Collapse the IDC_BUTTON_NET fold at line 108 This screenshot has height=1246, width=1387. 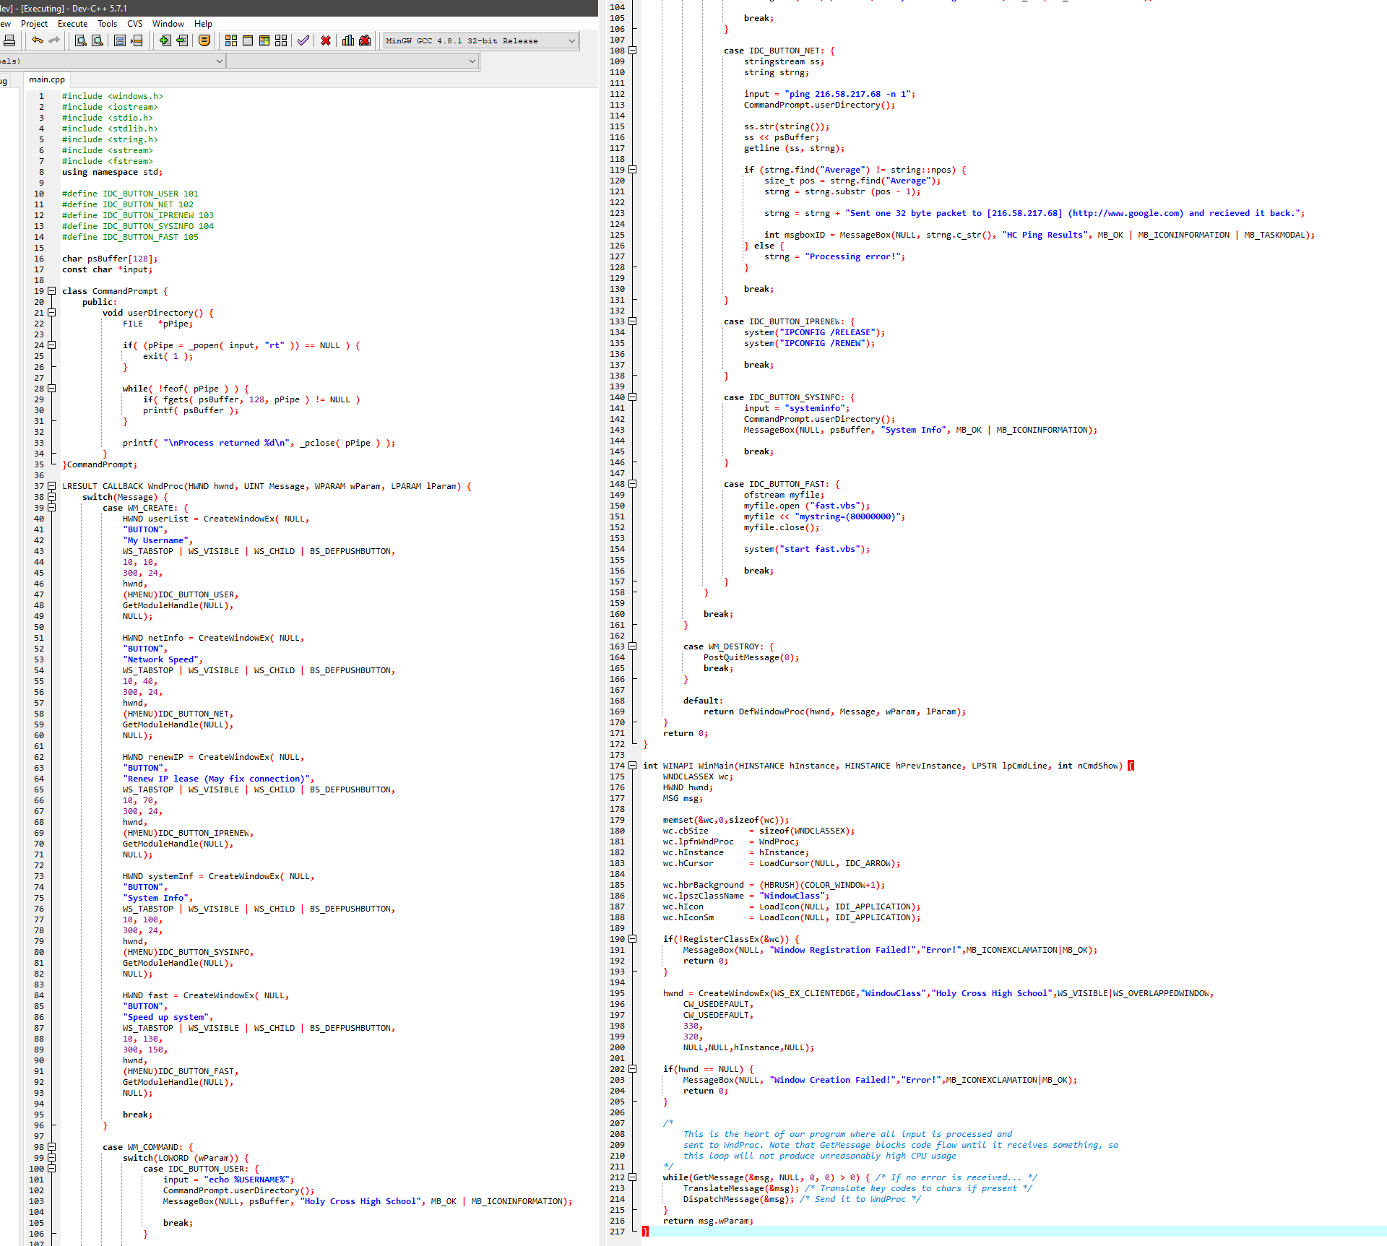(633, 51)
